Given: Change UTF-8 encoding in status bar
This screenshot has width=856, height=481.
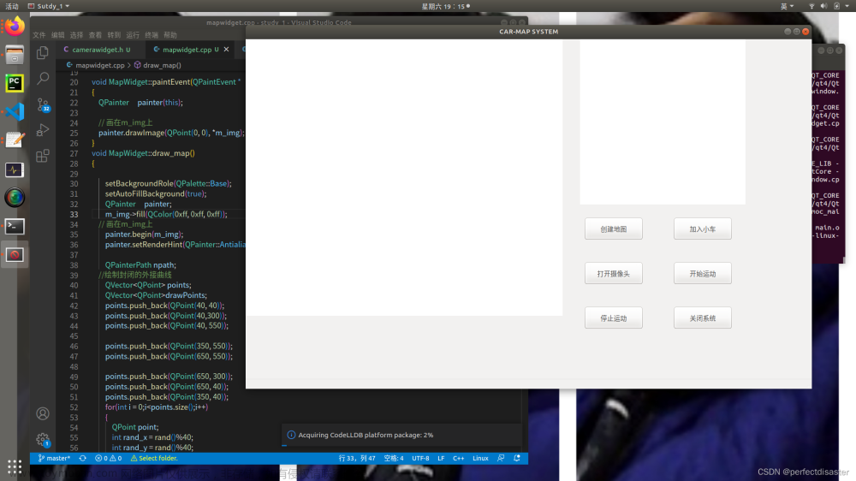Looking at the screenshot, I should (420, 459).
